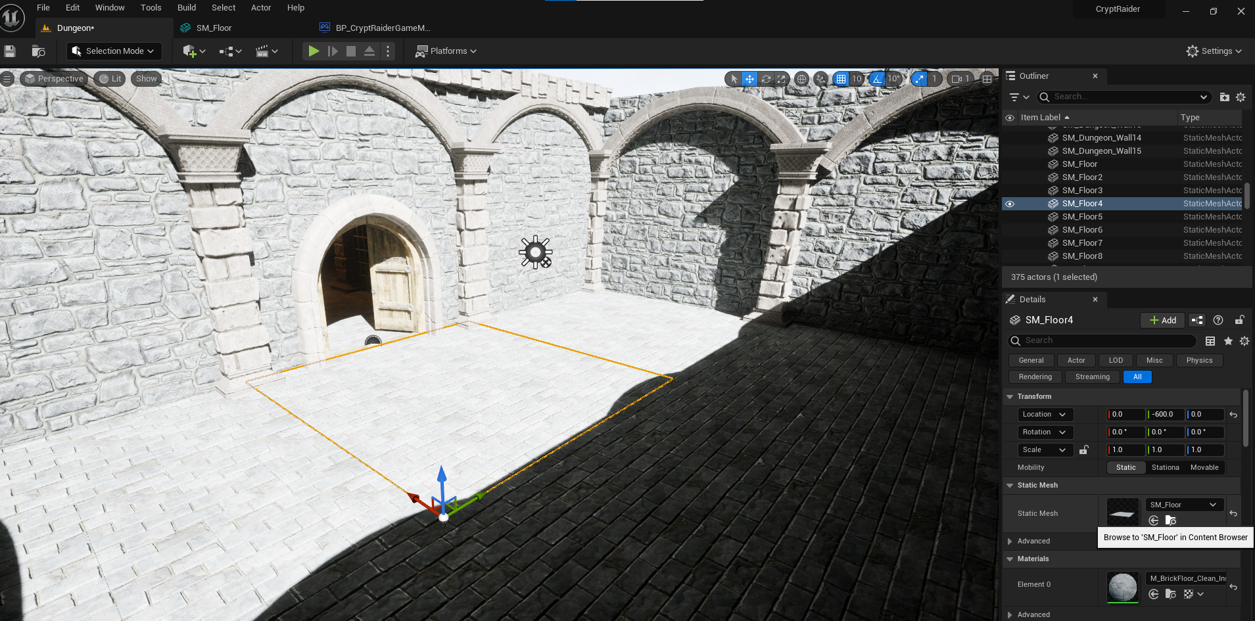This screenshot has width=1255, height=621.
Task: Toggle the Details panel lock icon
Action: (1239, 320)
